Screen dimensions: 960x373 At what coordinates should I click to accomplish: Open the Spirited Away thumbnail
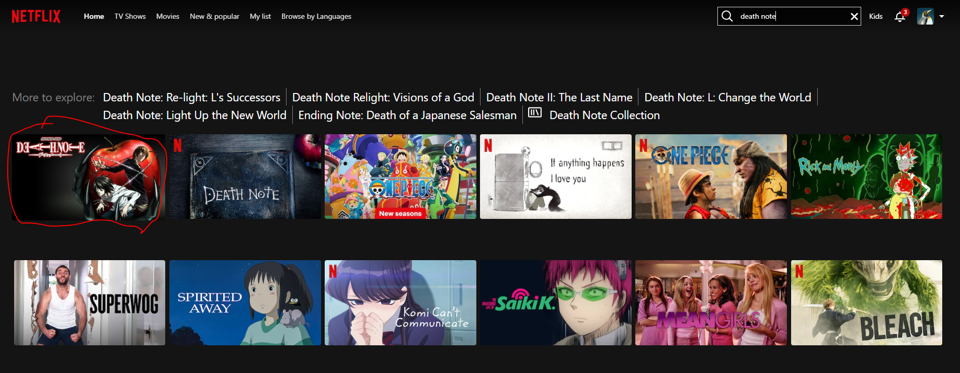pyautogui.click(x=245, y=303)
